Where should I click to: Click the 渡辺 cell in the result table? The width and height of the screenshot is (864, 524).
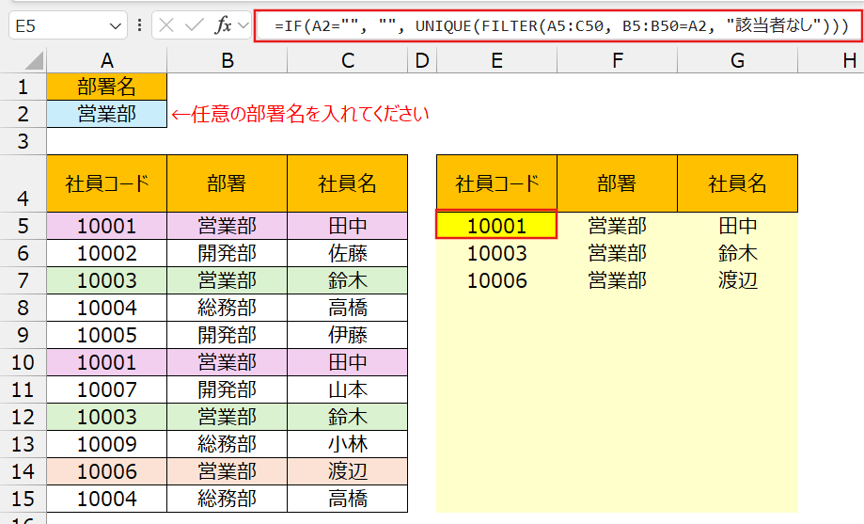(737, 280)
